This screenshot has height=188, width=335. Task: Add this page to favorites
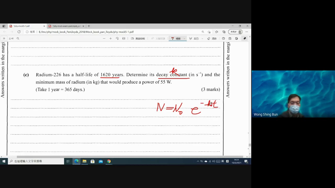coord(209,32)
